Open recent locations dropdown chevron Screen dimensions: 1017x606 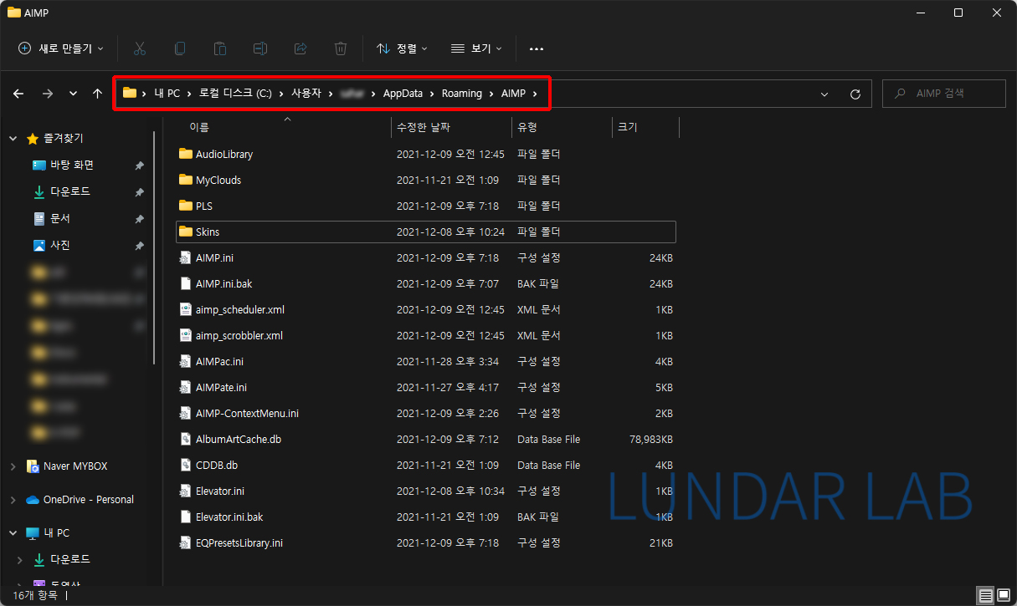(x=73, y=94)
